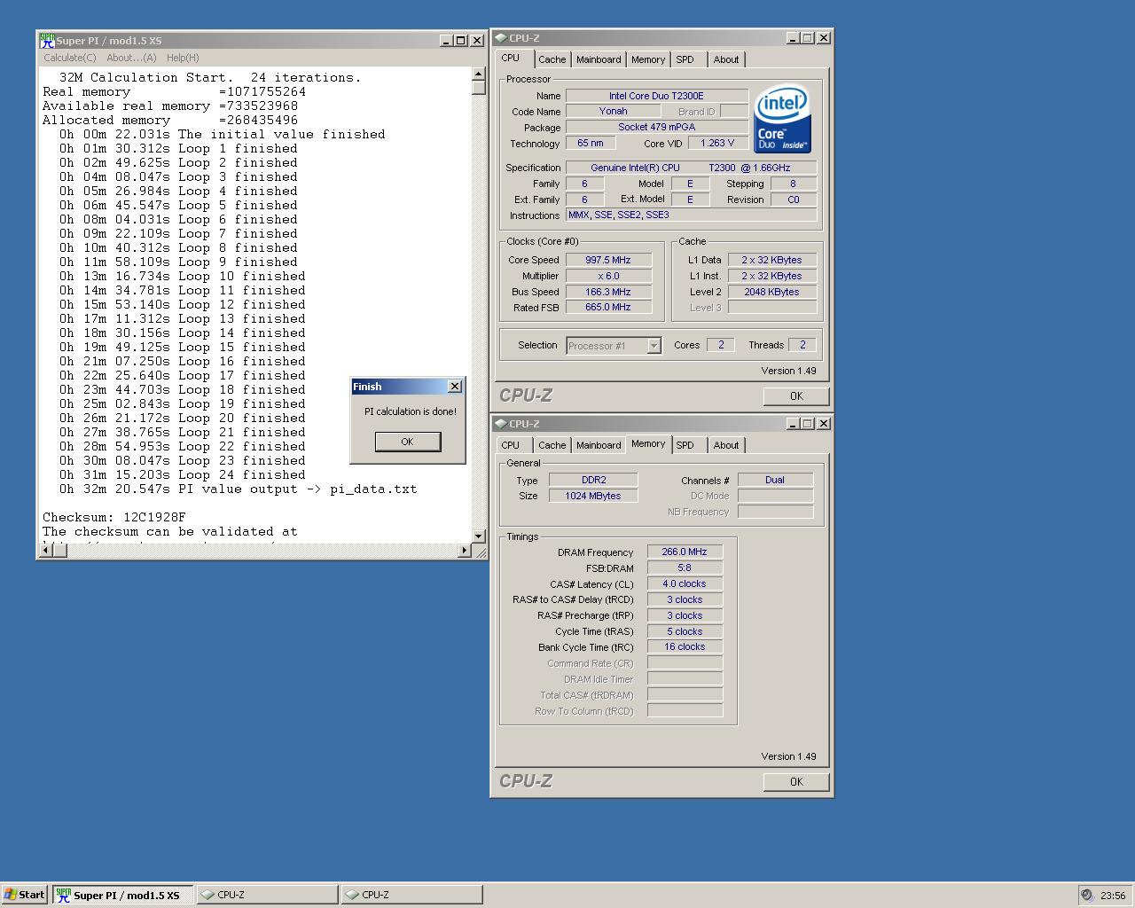The image size is (1135, 908).
Task: Select Cache tab in lower CPU-Z window
Action: (552, 445)
